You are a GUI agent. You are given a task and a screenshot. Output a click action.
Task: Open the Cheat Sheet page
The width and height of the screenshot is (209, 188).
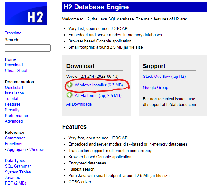coord(16,71)
